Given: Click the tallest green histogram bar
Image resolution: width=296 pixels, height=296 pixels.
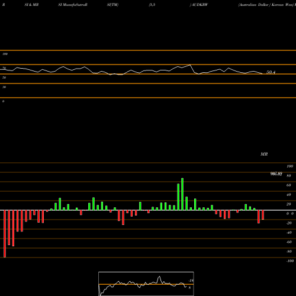Looking at the screenshot, I should click(x=182, y=194).
